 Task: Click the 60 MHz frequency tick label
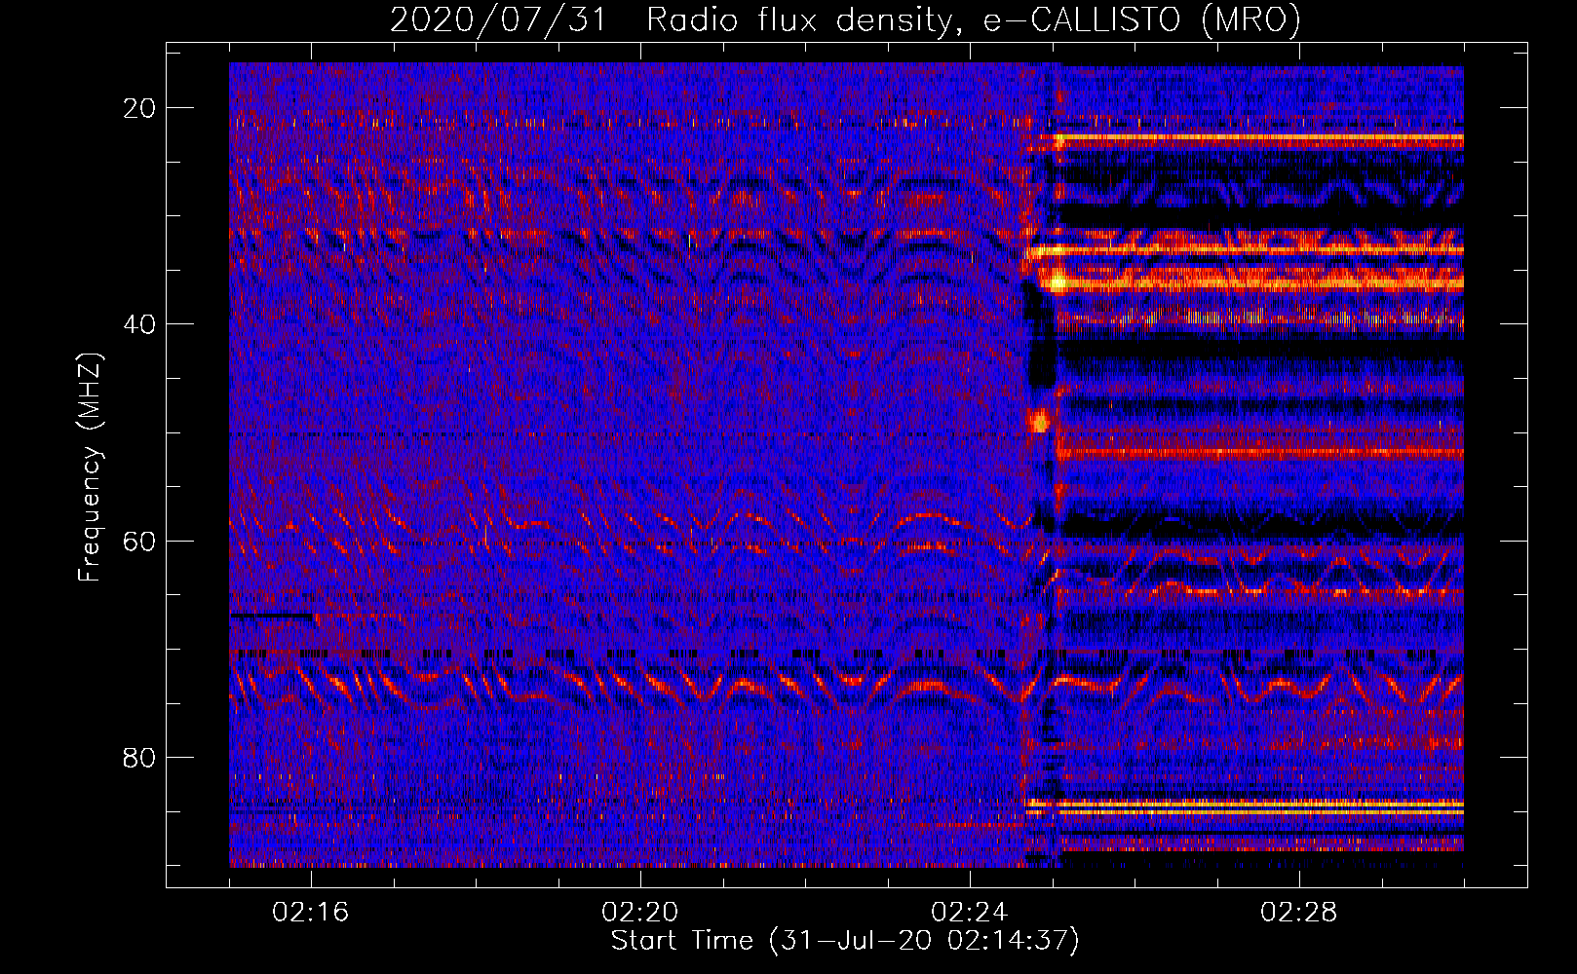pos(139,541)
